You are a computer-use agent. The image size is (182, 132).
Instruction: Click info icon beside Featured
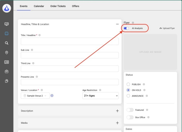tap(147, 110)
